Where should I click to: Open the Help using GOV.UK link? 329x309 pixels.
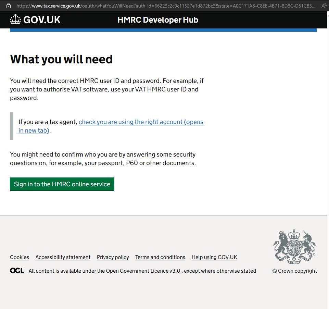[x=214, y=257]
